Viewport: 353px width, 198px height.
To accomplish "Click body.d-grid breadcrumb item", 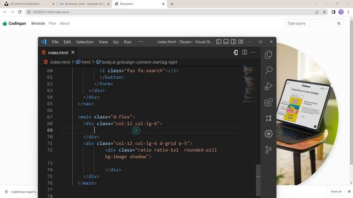I will (140, 62).
